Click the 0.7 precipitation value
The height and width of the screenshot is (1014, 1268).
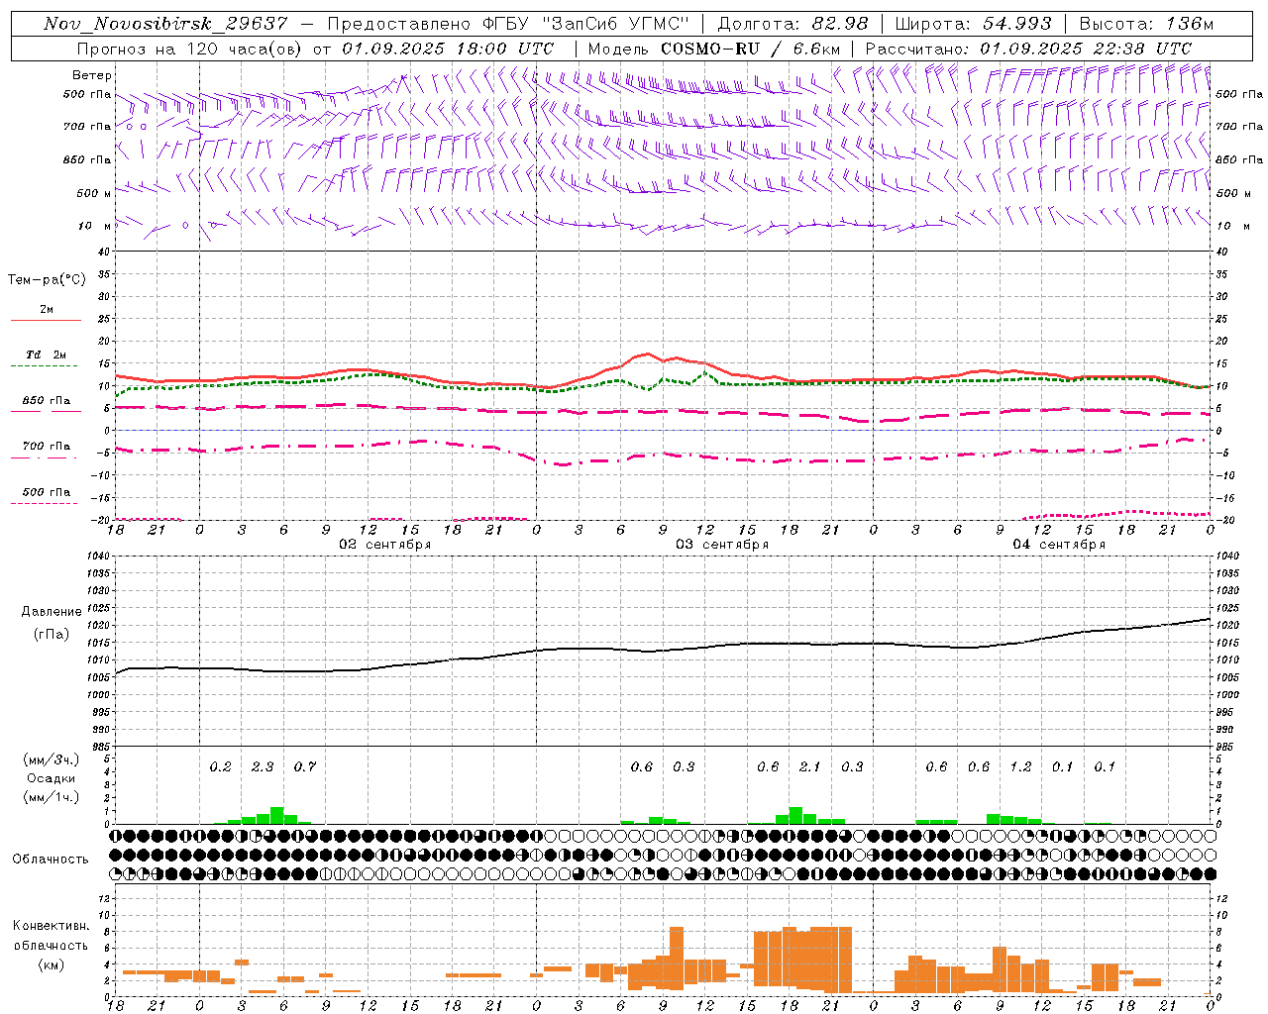coord(304,766)
